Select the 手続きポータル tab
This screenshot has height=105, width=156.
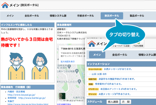coord(85,16)
